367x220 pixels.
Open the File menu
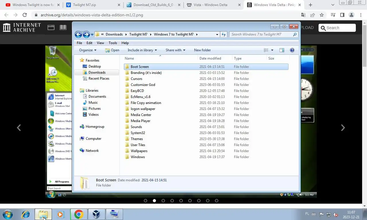coord(79,43)
